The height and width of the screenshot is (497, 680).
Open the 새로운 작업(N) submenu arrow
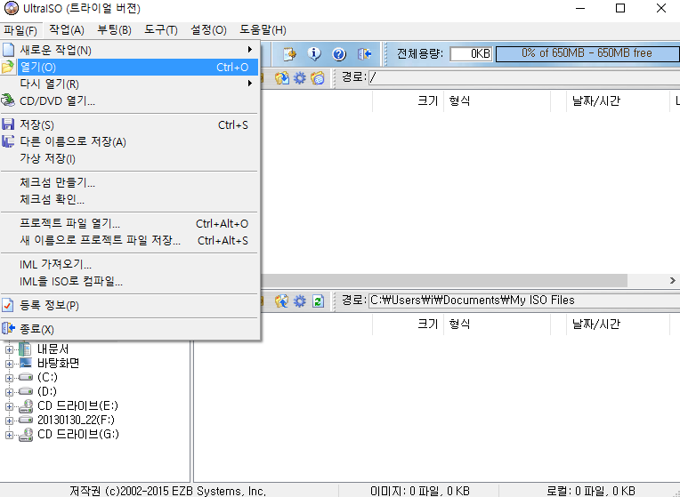250,50
